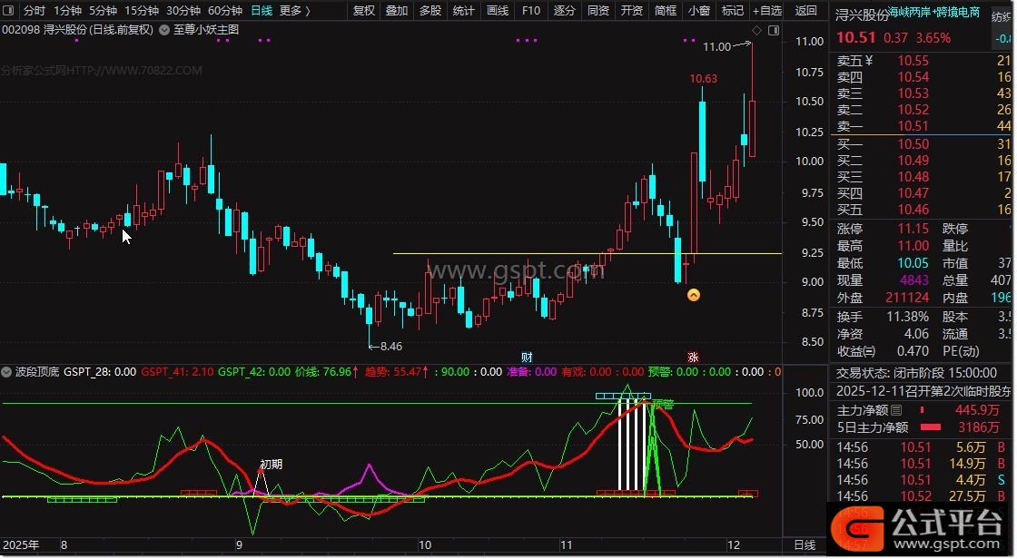The image size is (1017, 559).
Task: Open the 至尊小妖主图 indicator dropdown arrow
Action: pos(163,29)
